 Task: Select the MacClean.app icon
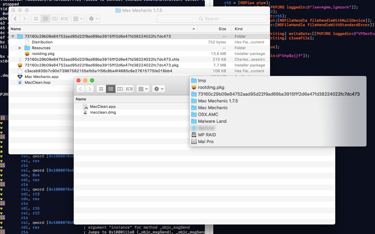(x=85, y=106)
